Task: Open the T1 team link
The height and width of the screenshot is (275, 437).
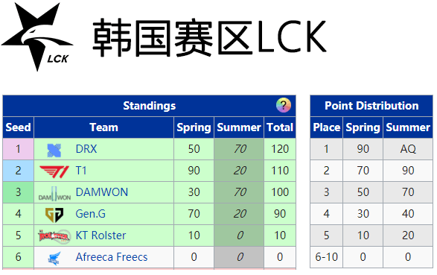Action: [x=81, y=171]
